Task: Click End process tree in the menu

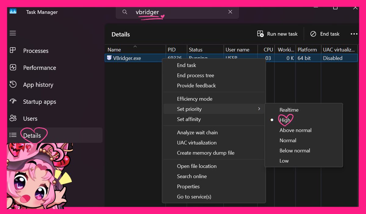Action: [x=196, y=75]
